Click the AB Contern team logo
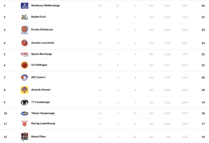Viewport: 209px width, 143px height. click(24, 77)
